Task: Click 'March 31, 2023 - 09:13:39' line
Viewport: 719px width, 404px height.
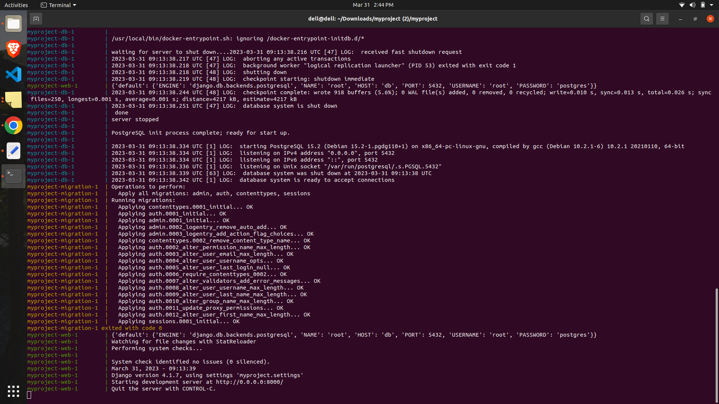Action: (x=154, y=368)
